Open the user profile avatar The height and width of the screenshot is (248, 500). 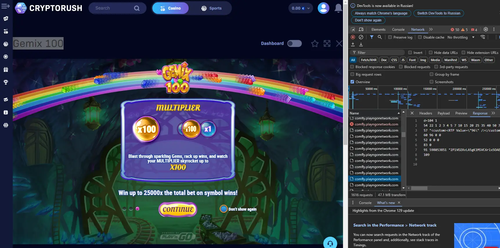pyautogui.click(x=323, y=8)
